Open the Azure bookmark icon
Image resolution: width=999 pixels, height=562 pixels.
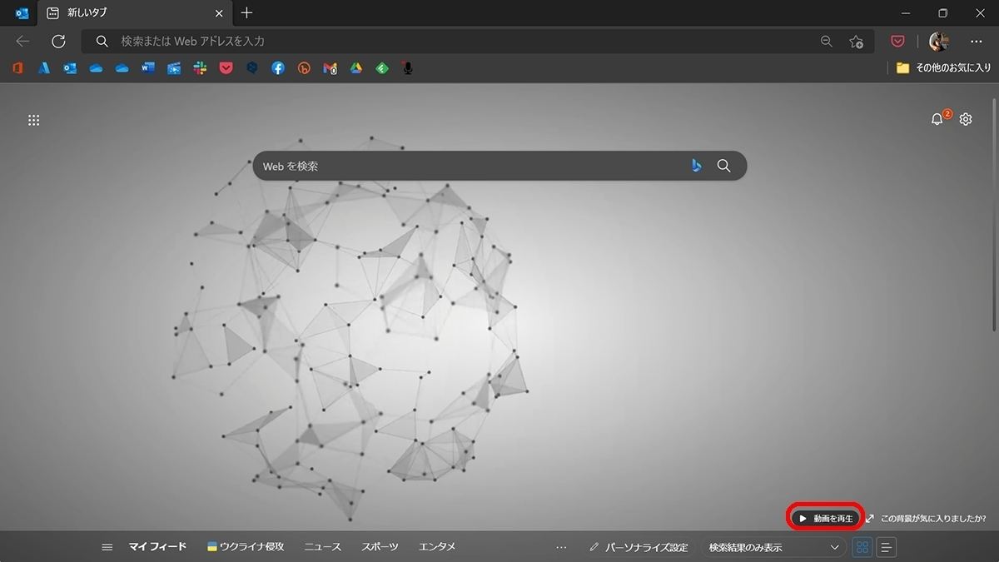tap(44, 68)
